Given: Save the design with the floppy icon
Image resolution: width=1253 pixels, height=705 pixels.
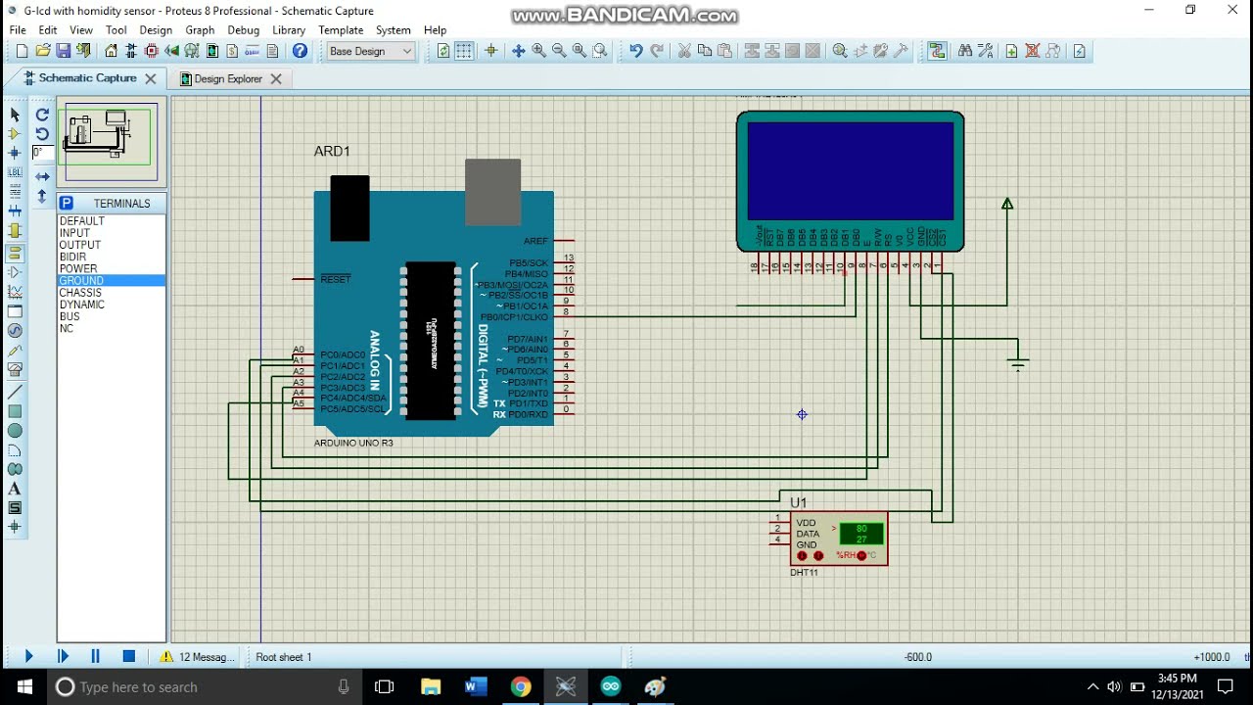Looking at the screenshot, I should [64, 51].
